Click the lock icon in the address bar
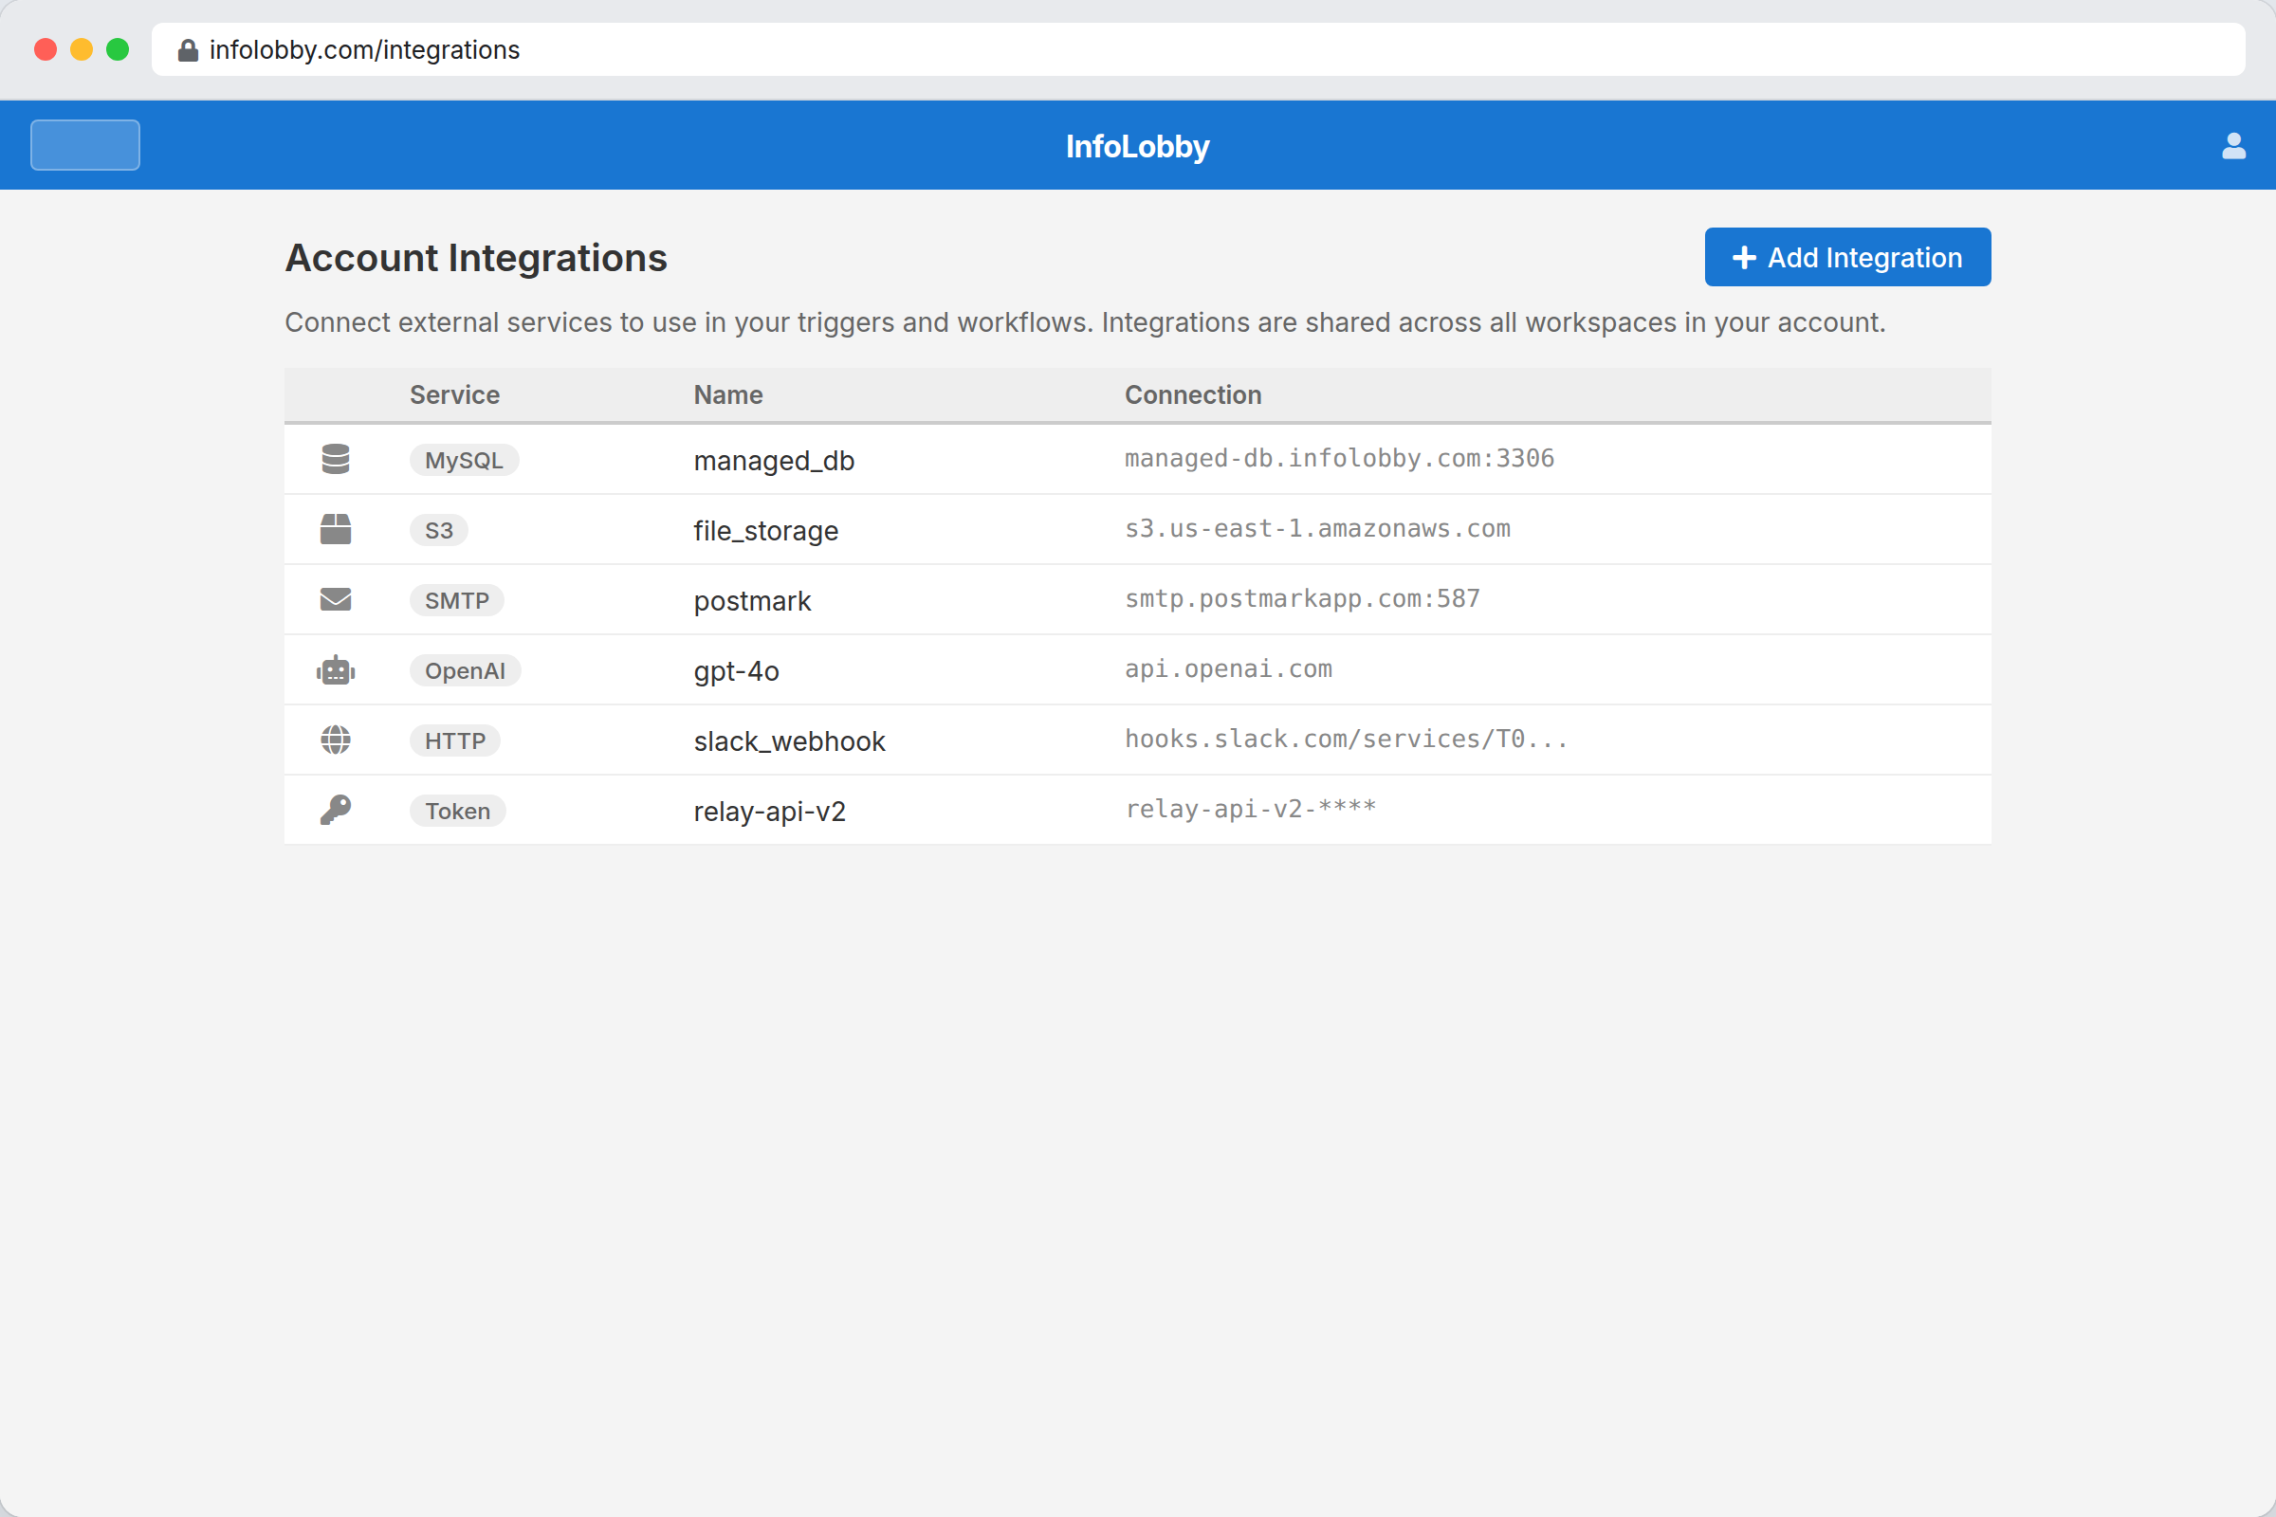2276x1517 pixels. 187,49
